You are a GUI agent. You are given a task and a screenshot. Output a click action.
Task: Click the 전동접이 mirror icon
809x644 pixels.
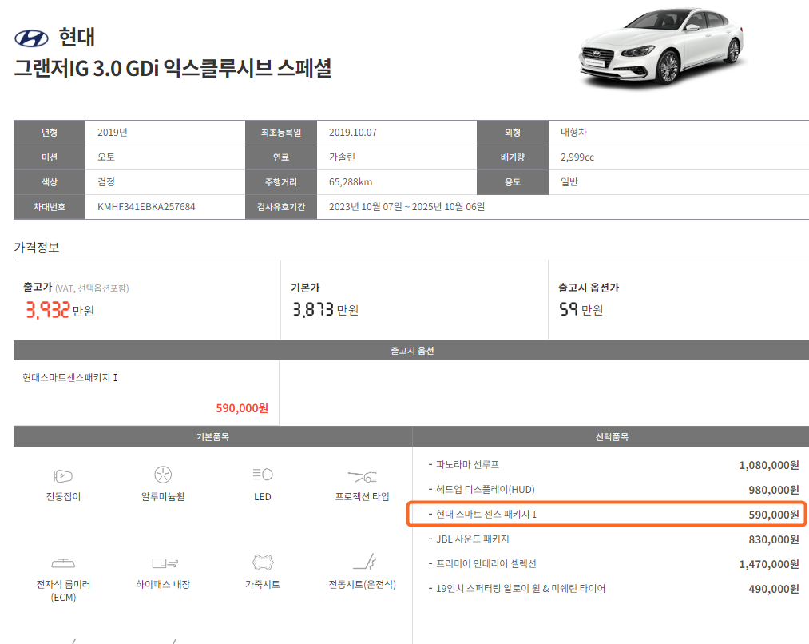click(x=63, y=475)
